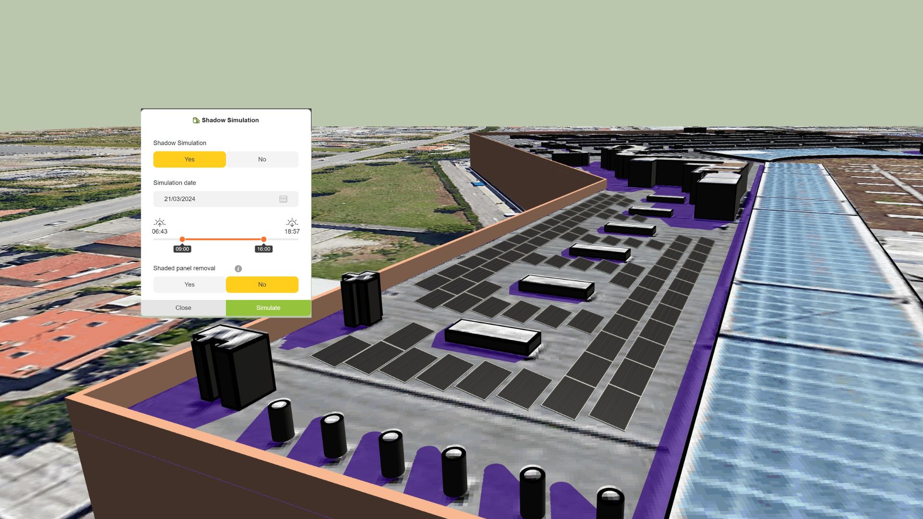Open the calendar picker icon

click(283, 199)
